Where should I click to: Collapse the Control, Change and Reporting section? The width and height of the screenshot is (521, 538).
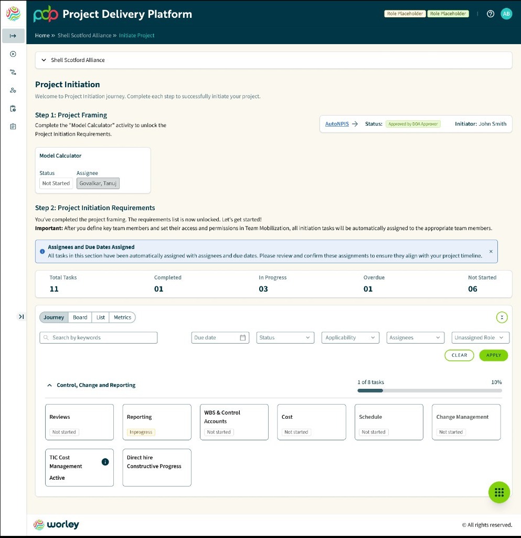click(50, 385)
